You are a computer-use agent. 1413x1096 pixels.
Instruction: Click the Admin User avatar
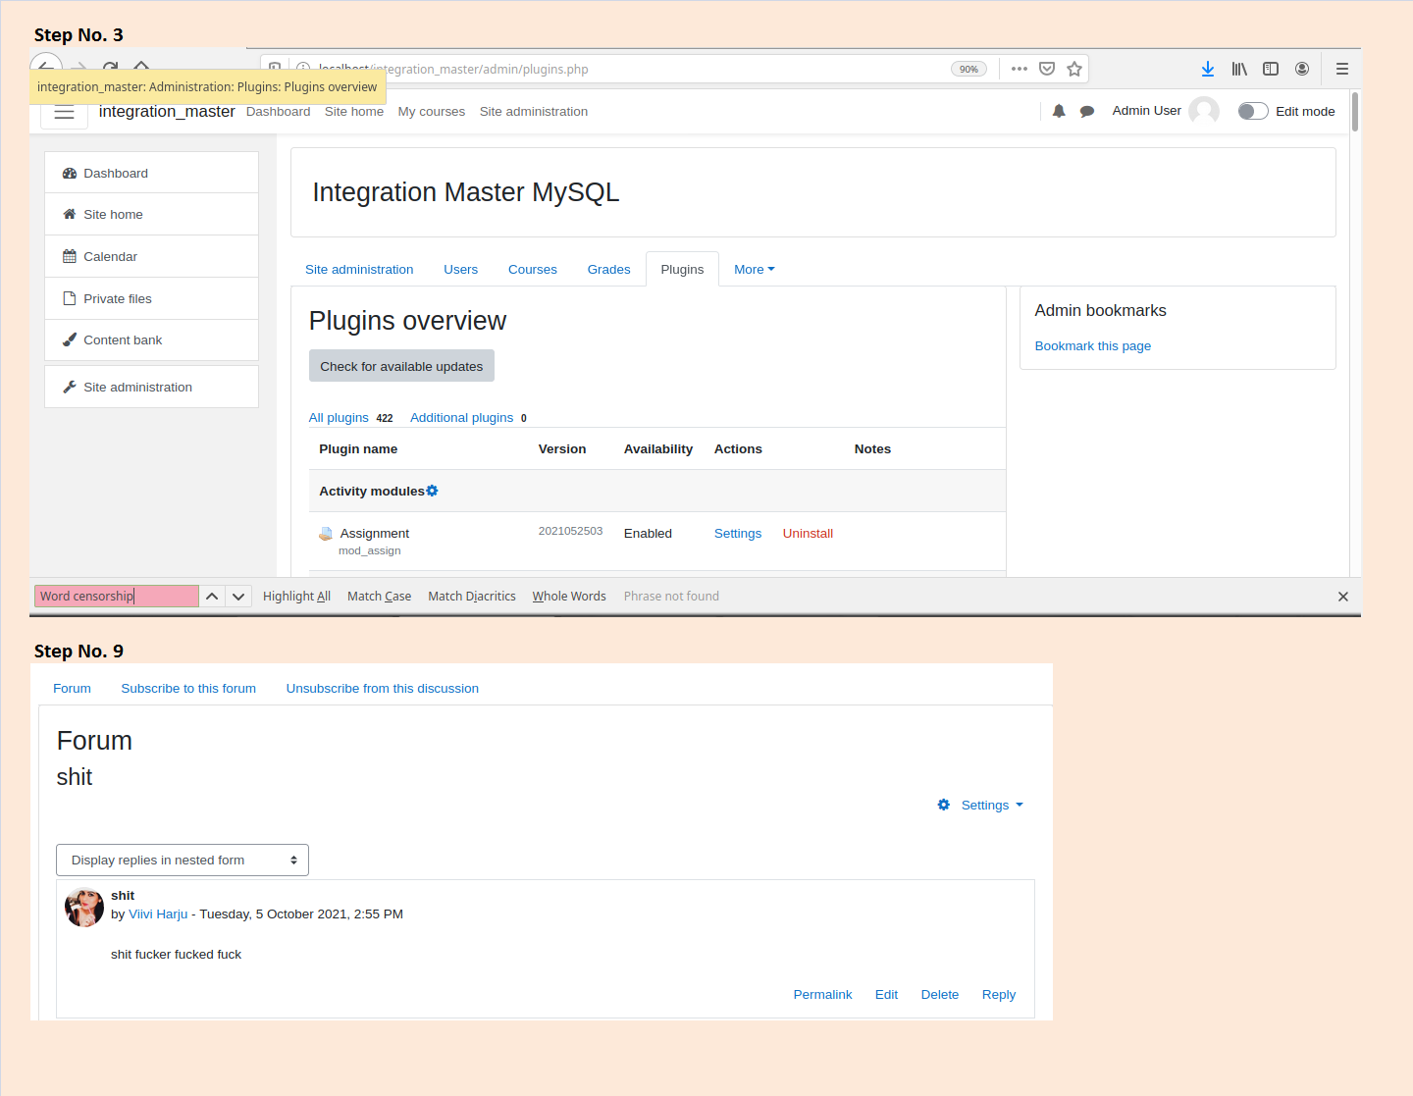coord(1204,111)
